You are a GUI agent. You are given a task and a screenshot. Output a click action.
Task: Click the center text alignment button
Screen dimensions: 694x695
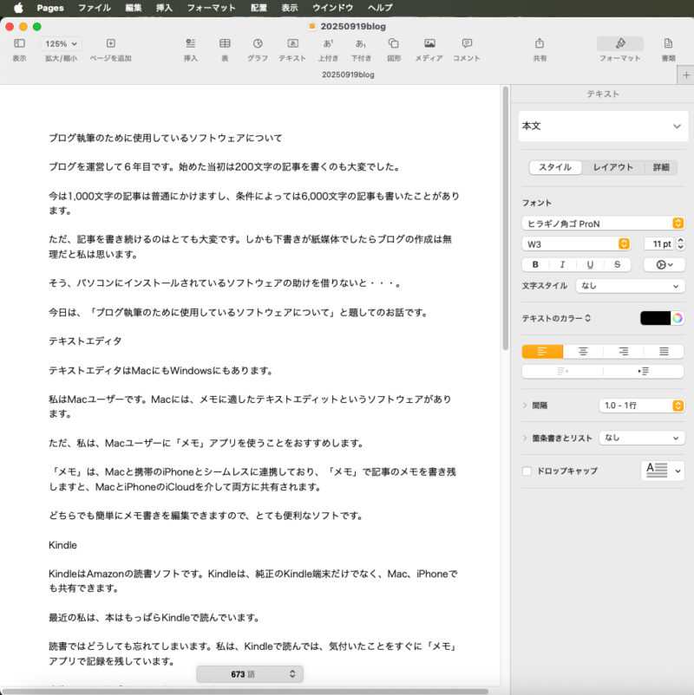[x=583, y=351]
